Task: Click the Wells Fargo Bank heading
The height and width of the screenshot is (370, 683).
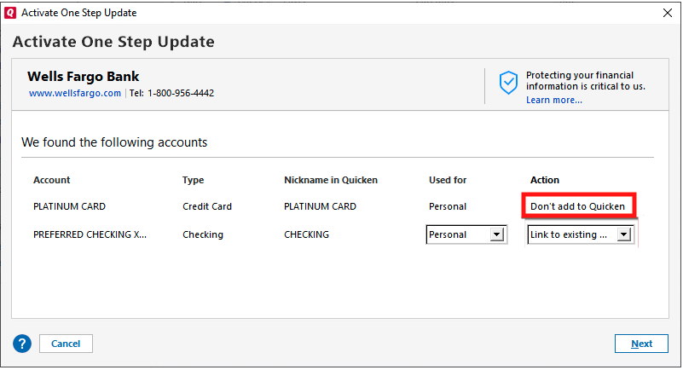Action: (84, 77)
